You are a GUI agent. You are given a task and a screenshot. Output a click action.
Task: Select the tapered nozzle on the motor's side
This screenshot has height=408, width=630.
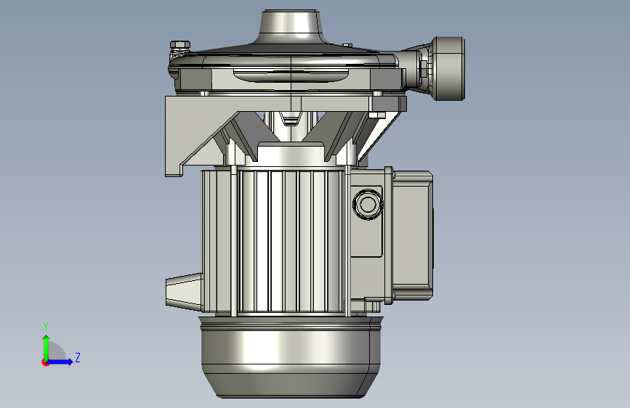(184, 292)
